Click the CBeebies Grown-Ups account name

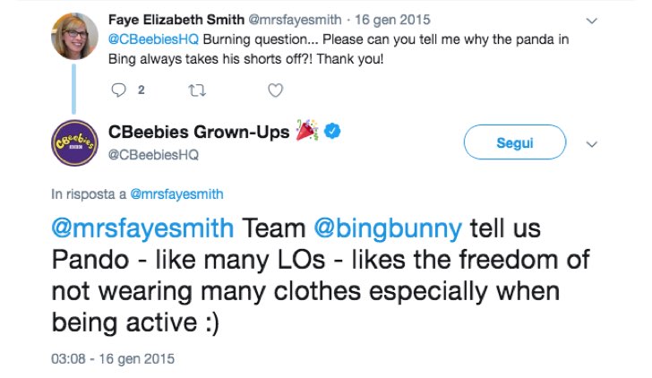point(199,132)
